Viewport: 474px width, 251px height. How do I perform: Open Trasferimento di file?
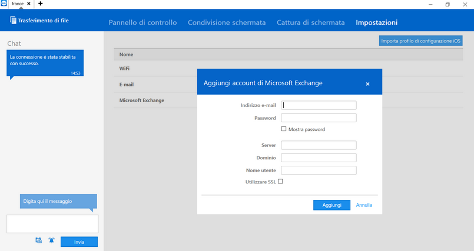[39, 21]
